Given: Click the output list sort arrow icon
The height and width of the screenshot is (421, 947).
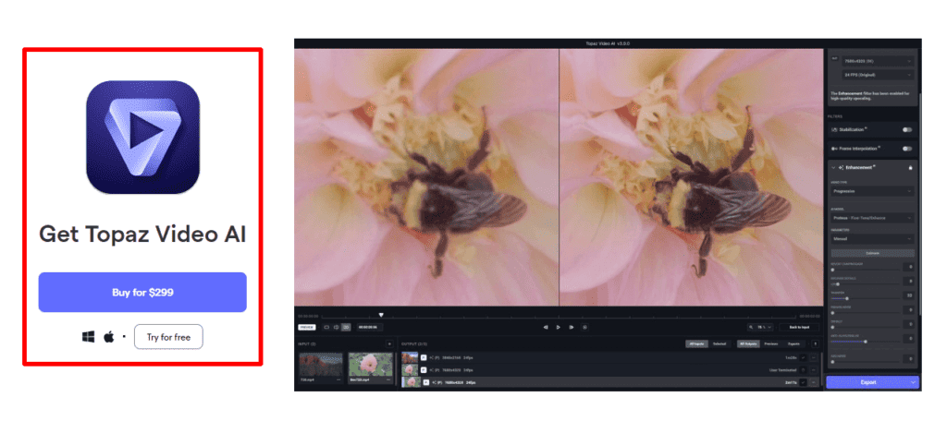Looking at the screenshot, I should (x=816, y=343).
